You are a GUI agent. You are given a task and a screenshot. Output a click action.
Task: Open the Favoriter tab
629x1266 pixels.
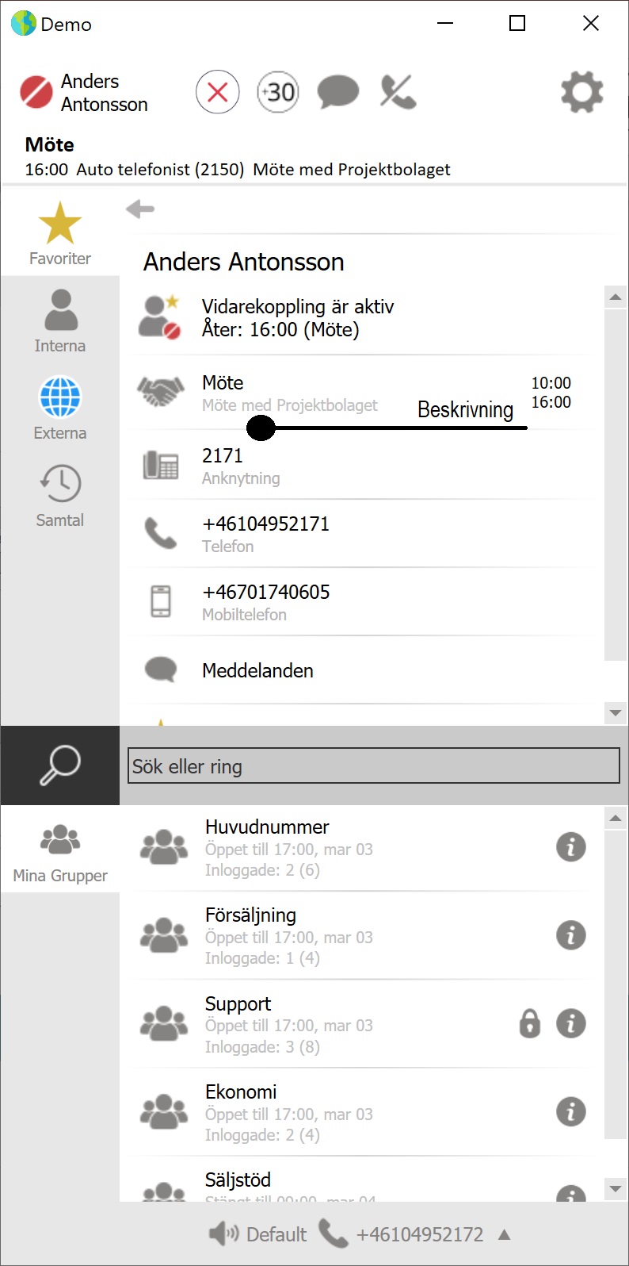(60, 233)
